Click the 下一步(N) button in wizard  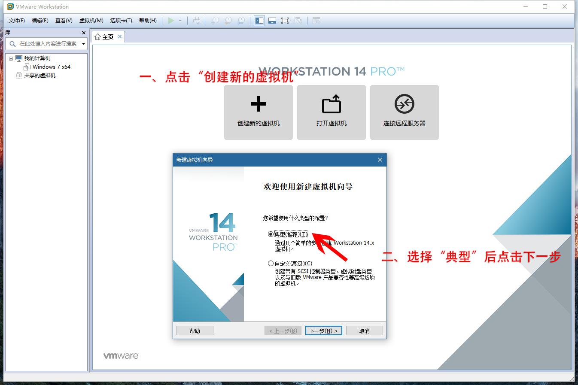[323, 330]
